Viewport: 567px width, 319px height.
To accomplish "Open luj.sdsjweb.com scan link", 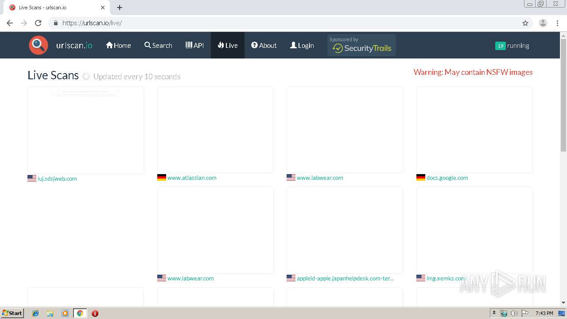I will 57,179.
